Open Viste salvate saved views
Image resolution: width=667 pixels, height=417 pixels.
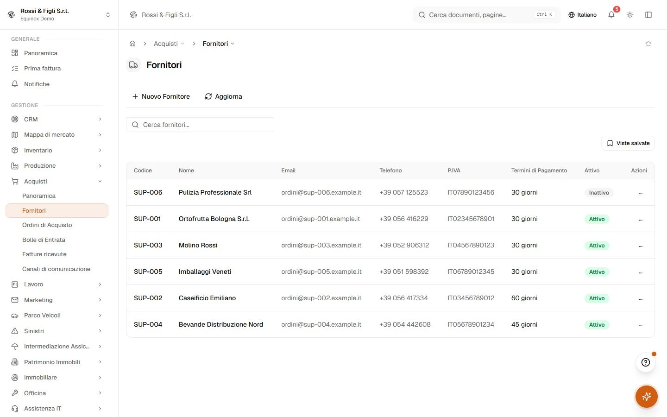click(628, 143)
